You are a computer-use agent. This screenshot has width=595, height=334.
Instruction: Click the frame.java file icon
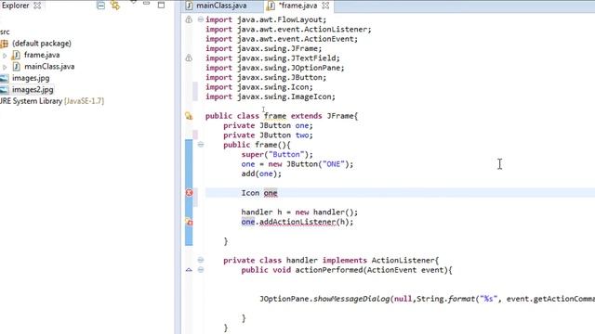click(x=16, y=56)
